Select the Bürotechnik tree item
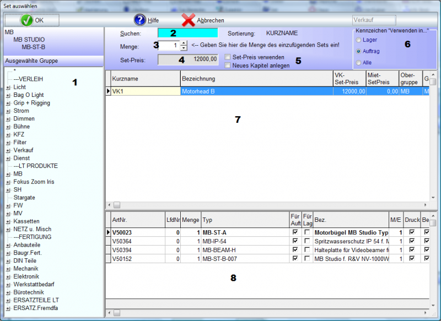The width and height of the screenshot is (441, 321). [29, 292]
